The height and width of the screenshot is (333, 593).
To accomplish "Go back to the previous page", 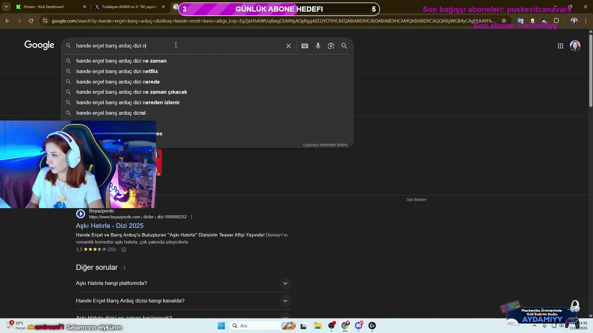I will coord(7,21).
